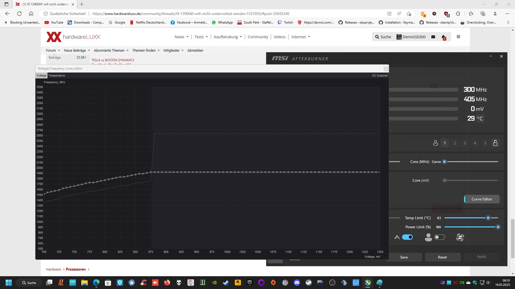
Task: Click the Curve Editor button
Action: 482,199
